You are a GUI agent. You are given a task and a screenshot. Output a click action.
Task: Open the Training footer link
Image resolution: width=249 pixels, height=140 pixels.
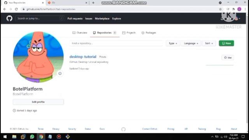coord(202,129)
